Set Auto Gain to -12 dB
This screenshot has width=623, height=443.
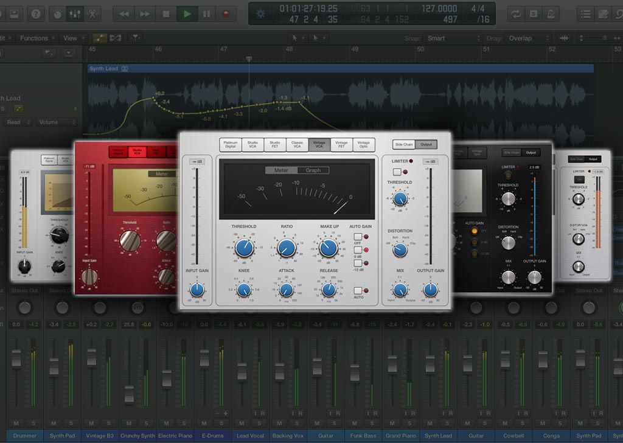[358, 263]
